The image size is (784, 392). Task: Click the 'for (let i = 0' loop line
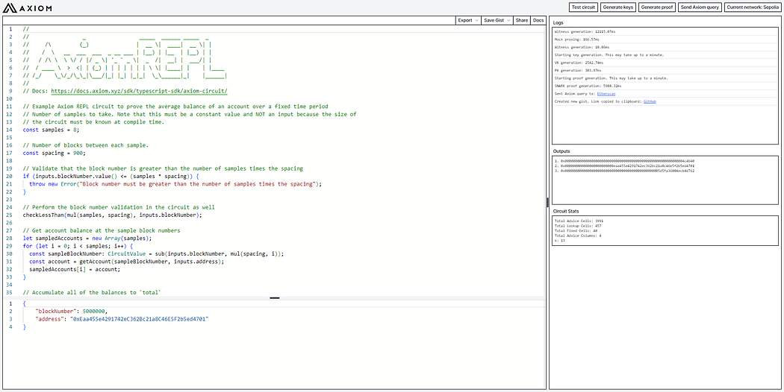[x=76, y=246]
